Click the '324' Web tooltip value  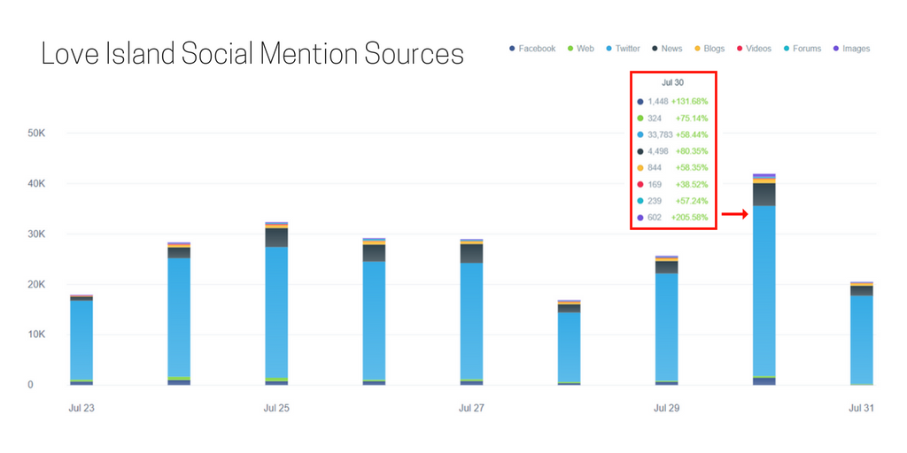coord(655,119)
